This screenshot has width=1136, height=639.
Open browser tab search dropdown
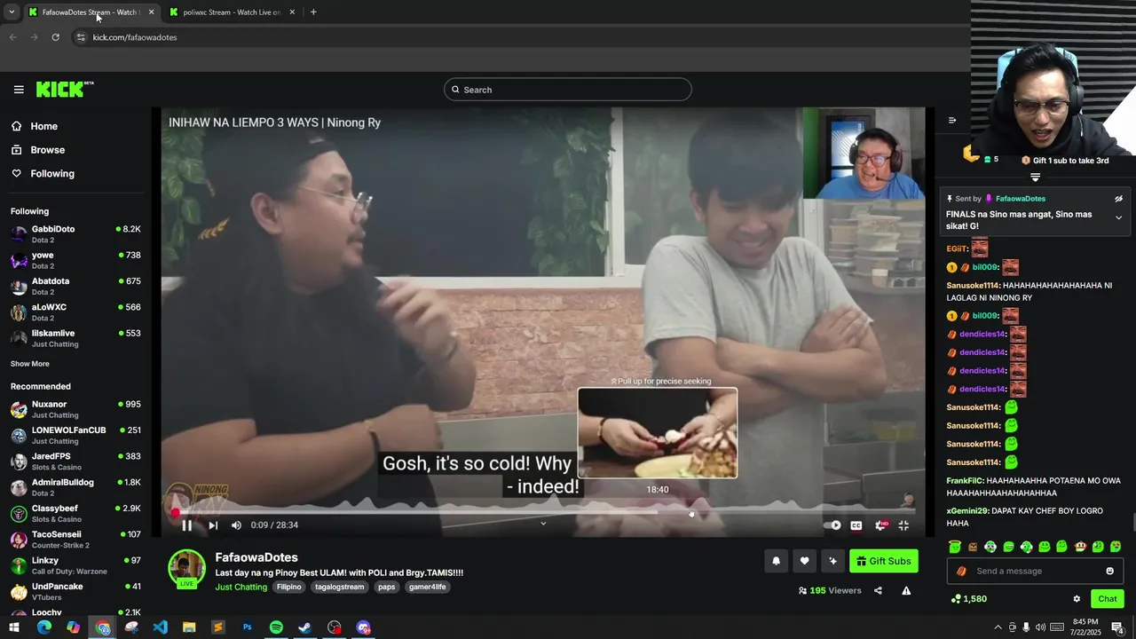(x=12, y=12)
